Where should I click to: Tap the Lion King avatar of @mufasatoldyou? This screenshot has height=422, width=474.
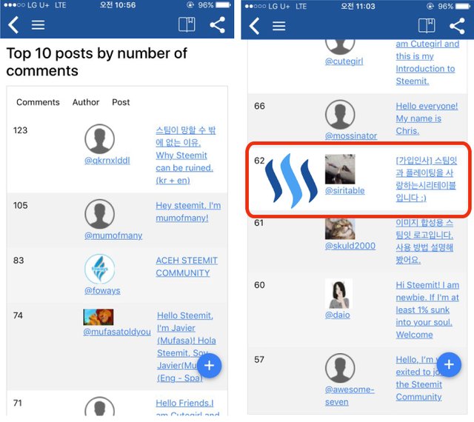coord(99,317)
